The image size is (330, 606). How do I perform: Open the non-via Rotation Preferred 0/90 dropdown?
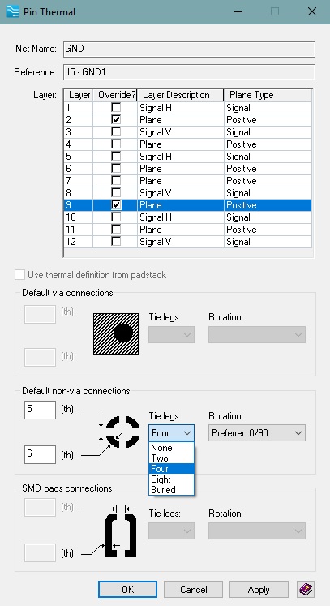[x=257, y=433]
